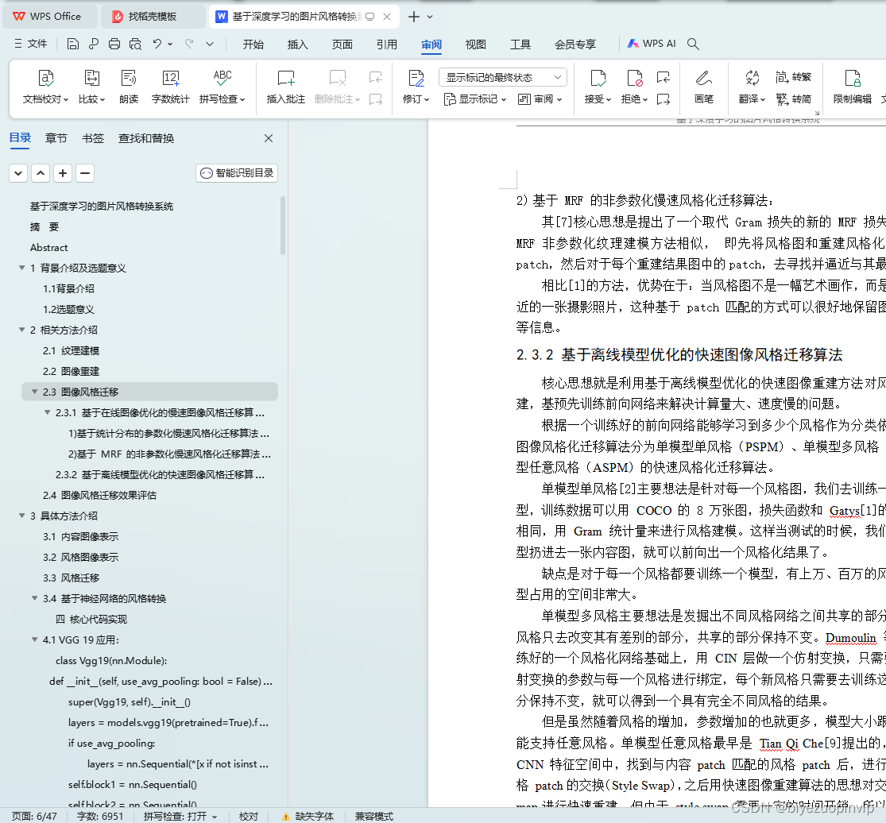Switch to the WPS Office home tab
This screenshot has height=823, width=886.
tap(50, 17)
